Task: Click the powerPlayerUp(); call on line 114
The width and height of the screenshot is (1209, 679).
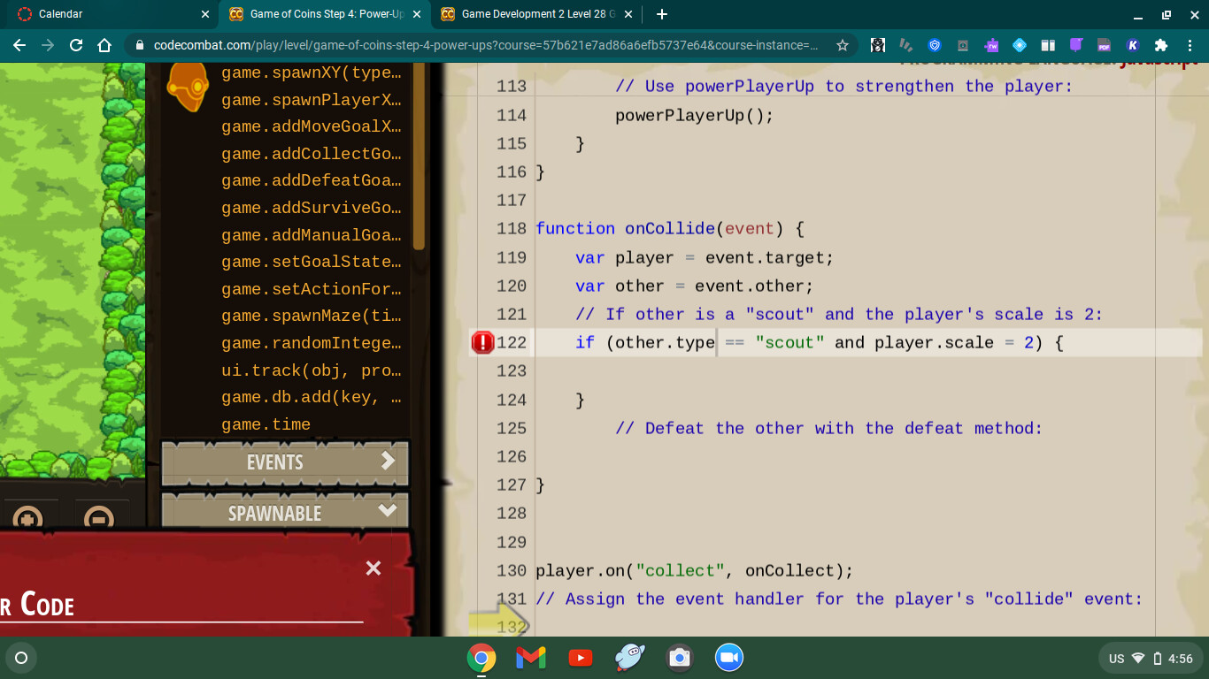Action: (x=695, y=115)
